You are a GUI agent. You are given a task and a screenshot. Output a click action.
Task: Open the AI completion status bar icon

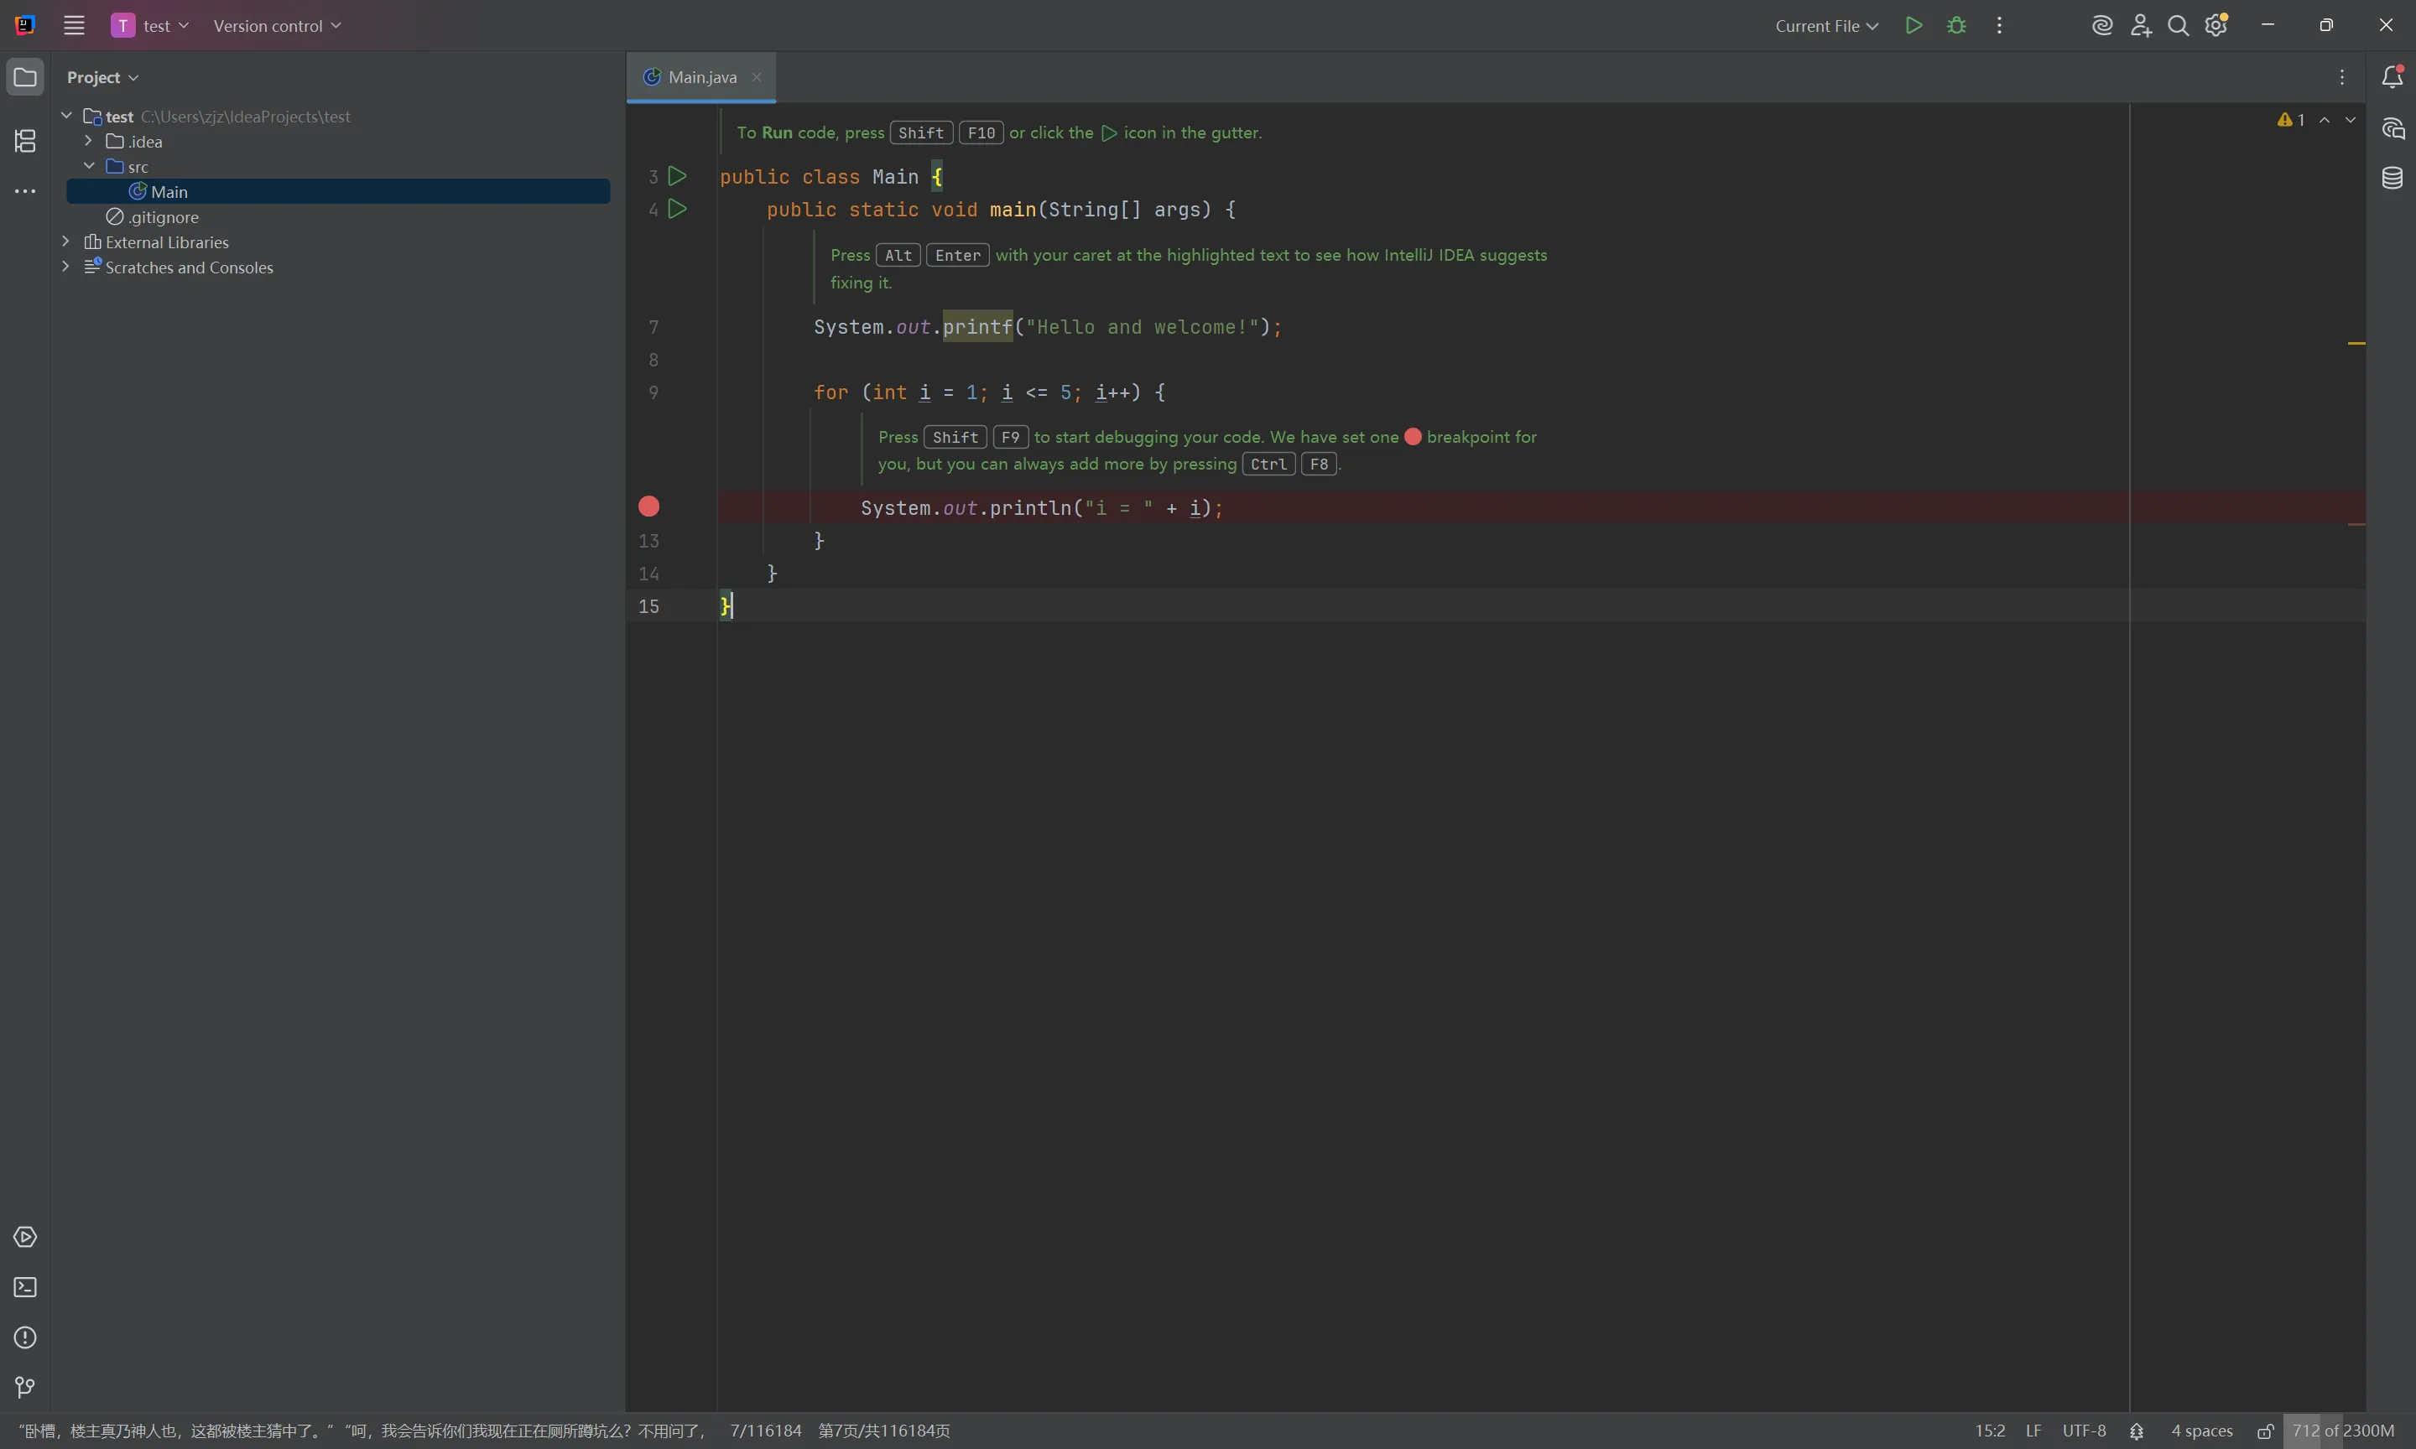(2137, 1431)
